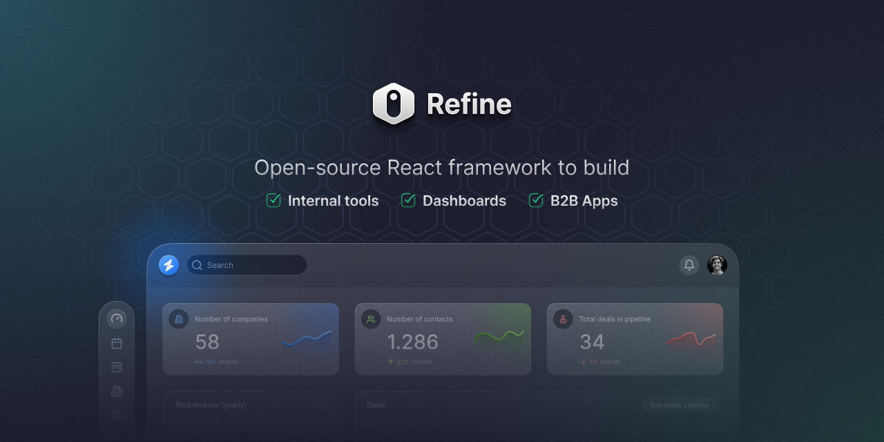Click the blue lightning bolt app logo
Image resolution: width=884 pixels, height=442 pixels.
point(168,265)
